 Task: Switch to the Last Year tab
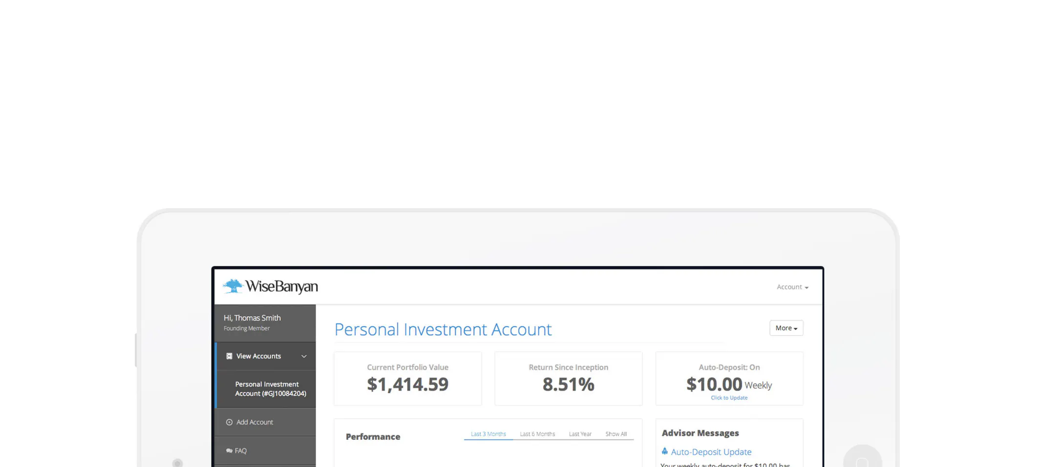(580, 434)
